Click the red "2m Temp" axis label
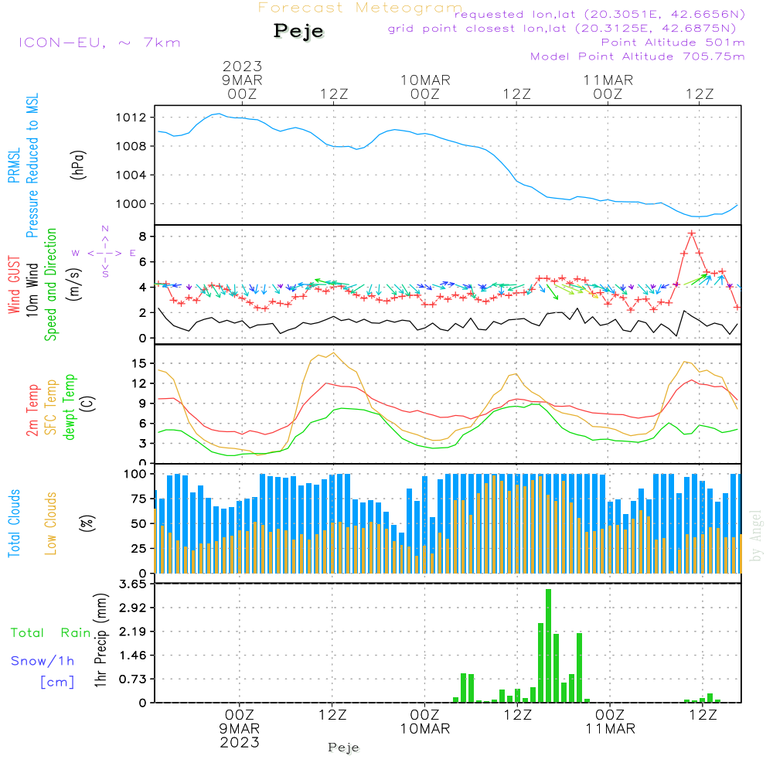 (x=32, y=409)
